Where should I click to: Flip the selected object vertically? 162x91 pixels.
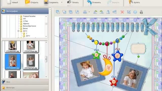[114, 12]
